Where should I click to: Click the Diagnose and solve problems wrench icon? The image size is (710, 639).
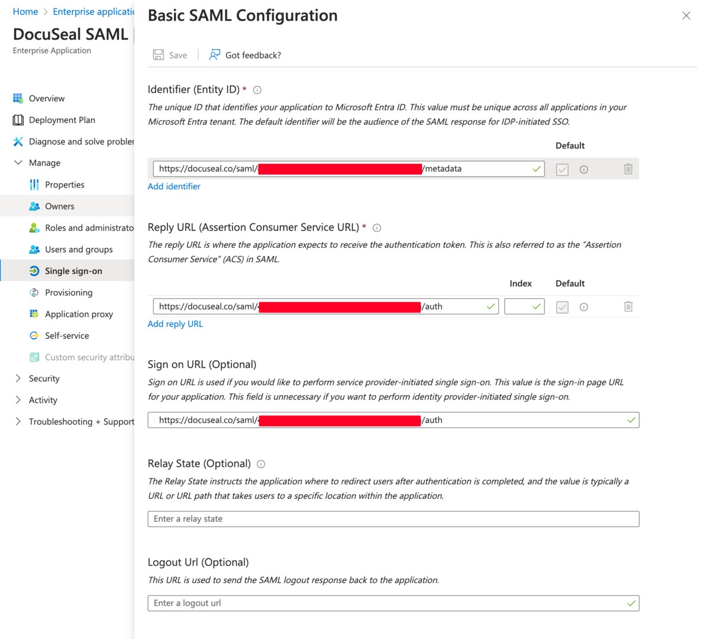(x=18, y=141)
